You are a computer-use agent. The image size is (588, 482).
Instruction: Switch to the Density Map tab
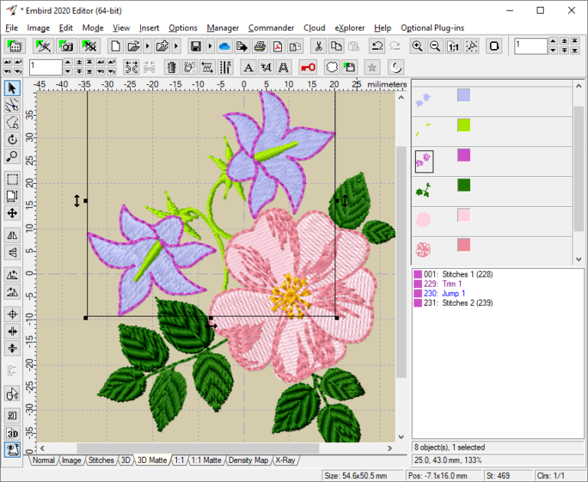[x=249, y=461]
